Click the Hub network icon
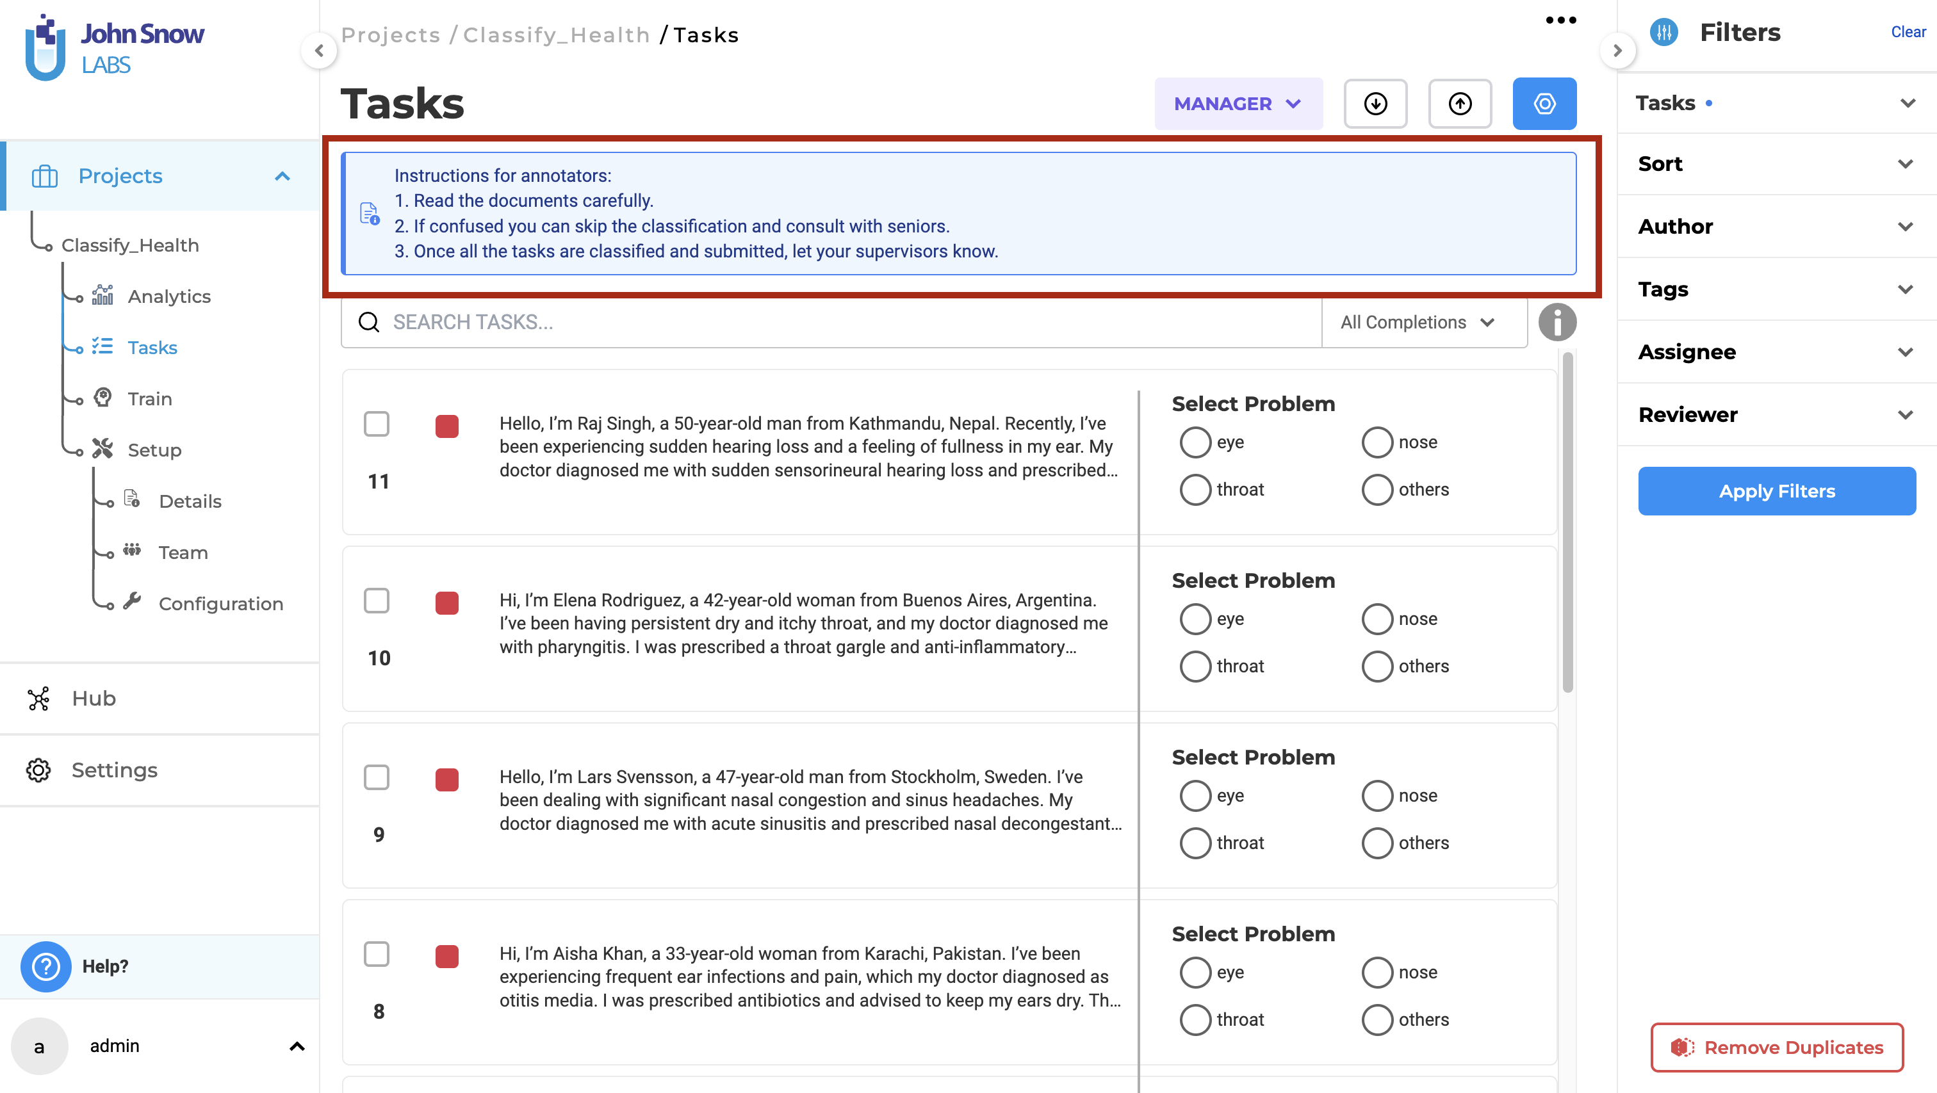 38,699
